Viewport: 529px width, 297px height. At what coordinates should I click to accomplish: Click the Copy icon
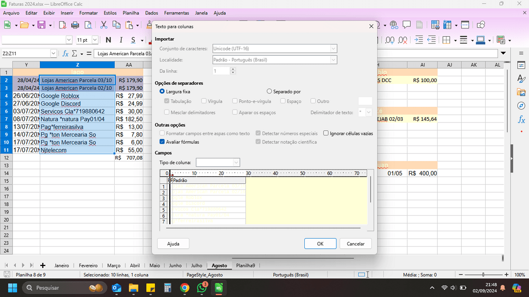(x=116, y=25)
